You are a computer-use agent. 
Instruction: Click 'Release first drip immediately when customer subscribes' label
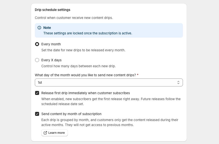85,93
